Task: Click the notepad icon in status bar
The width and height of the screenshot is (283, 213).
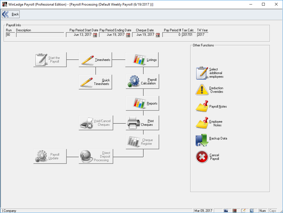Action: pos(243,211)
